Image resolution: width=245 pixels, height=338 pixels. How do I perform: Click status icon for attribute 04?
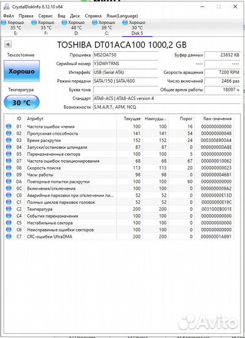9,147
